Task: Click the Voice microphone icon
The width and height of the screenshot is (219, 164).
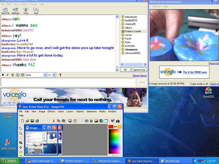Action: pyautogui.click(x=26, y=11)
